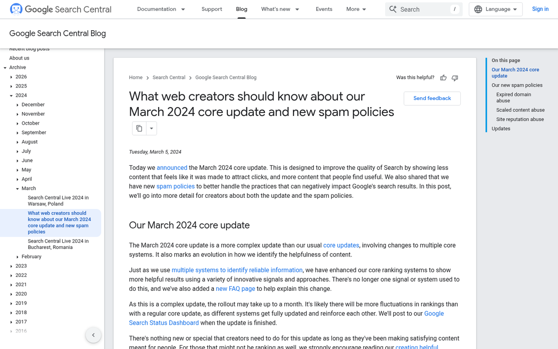Image resolution: width=558 pixels, height=349 pixels.
Task: Jump to 'Scaled content abuse' section
Action: point(520,110)
